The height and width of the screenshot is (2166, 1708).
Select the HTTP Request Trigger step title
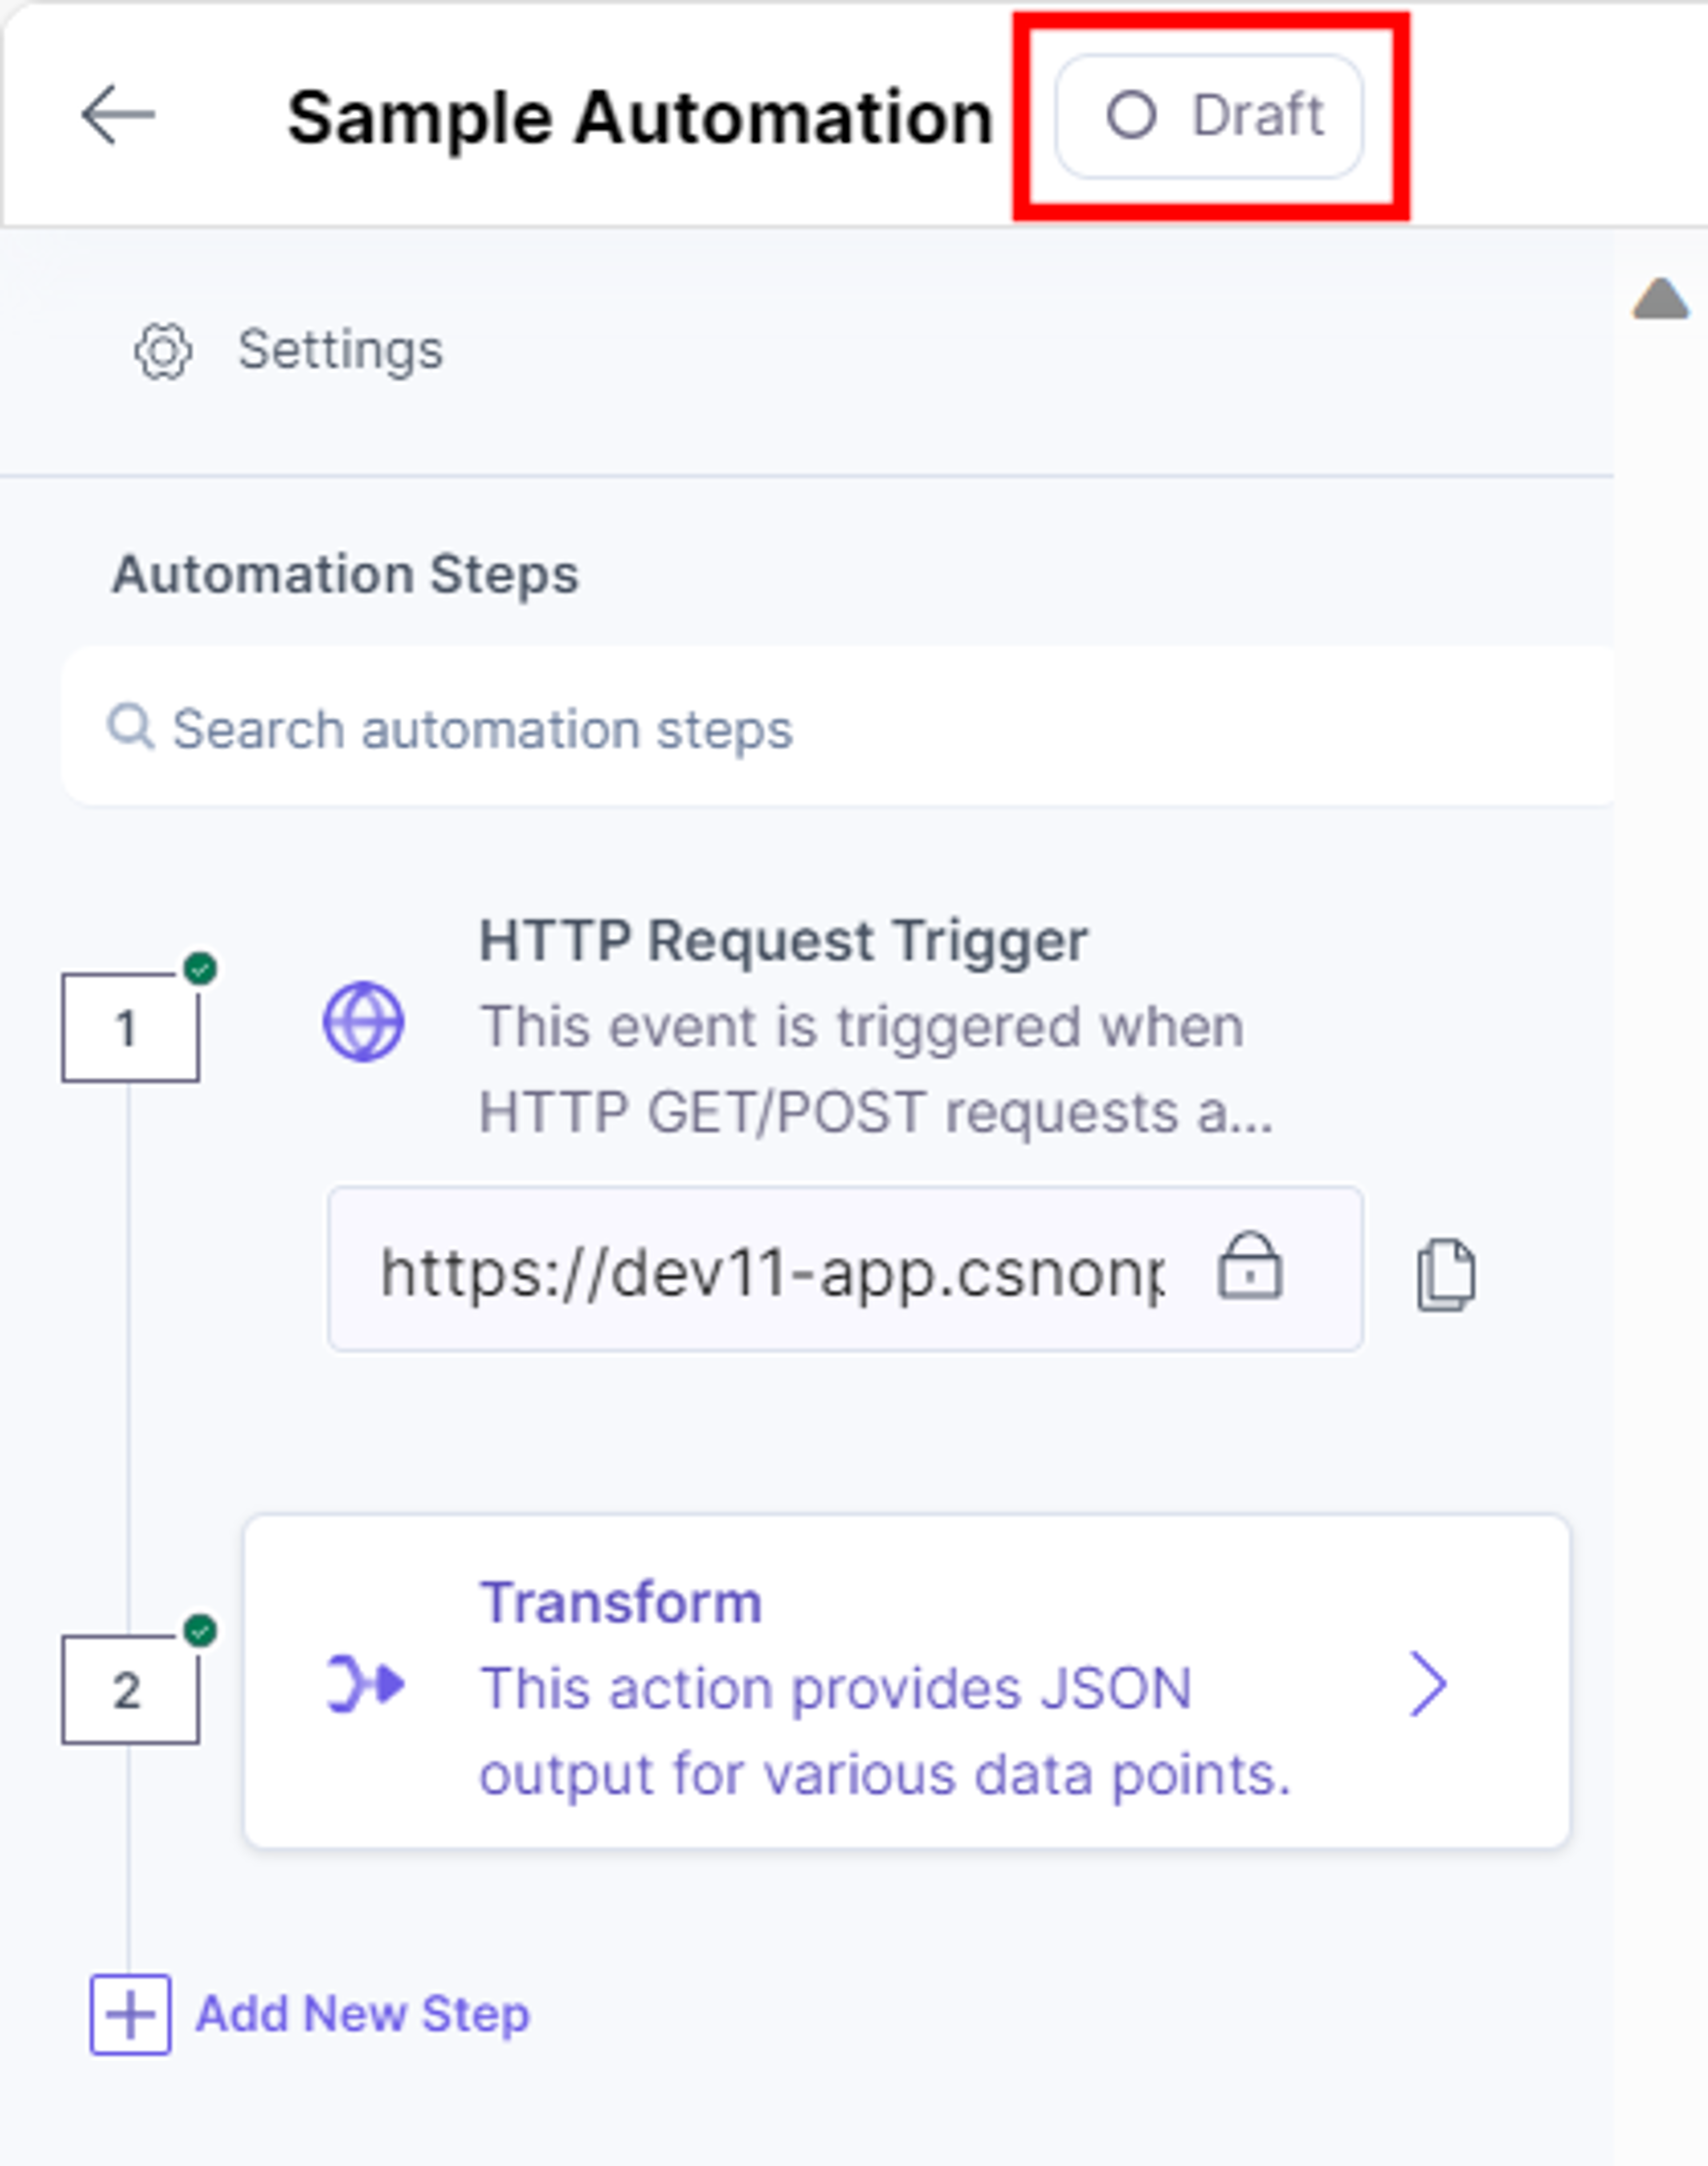pyautogui.click(x=783, y=941)
